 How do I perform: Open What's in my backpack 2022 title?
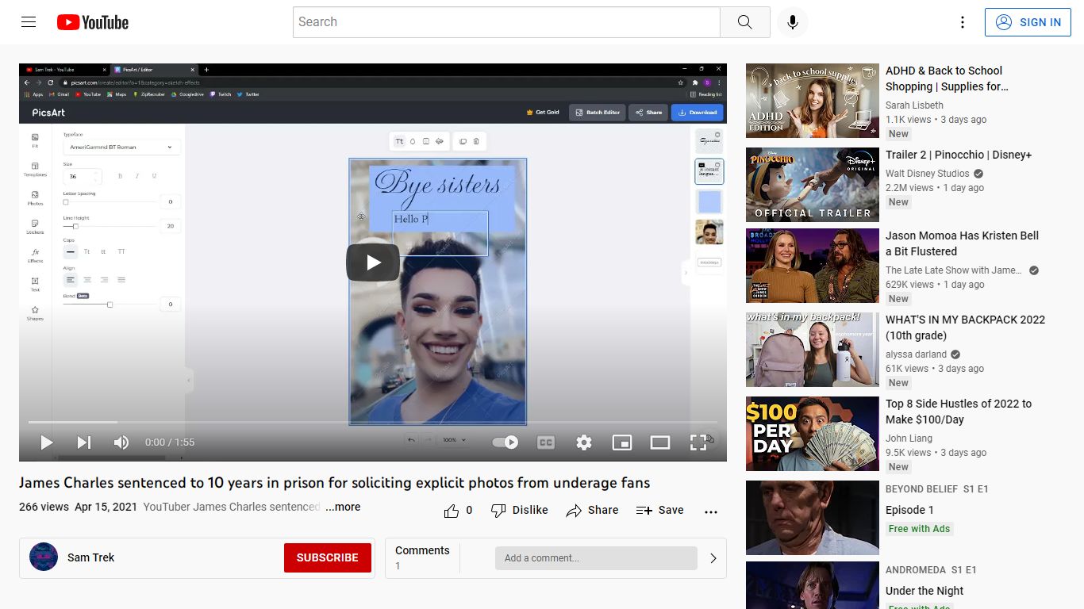(x=965, y=327)
